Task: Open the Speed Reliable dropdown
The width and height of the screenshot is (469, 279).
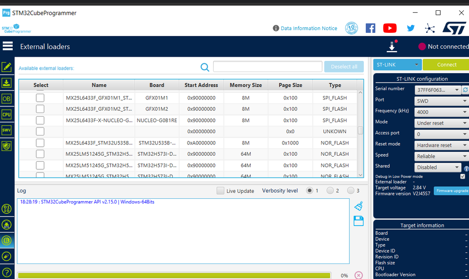Action: click(441, 156)
